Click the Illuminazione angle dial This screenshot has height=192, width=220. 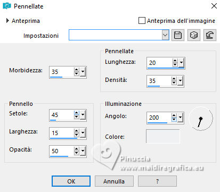[201, 119]
